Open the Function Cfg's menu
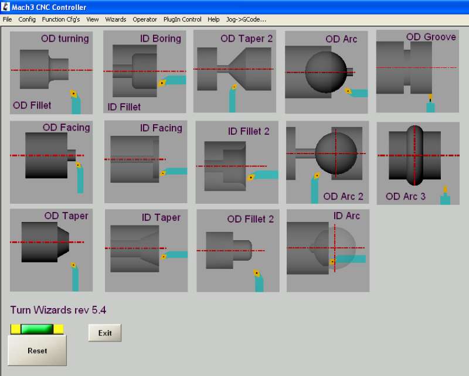 61,19
